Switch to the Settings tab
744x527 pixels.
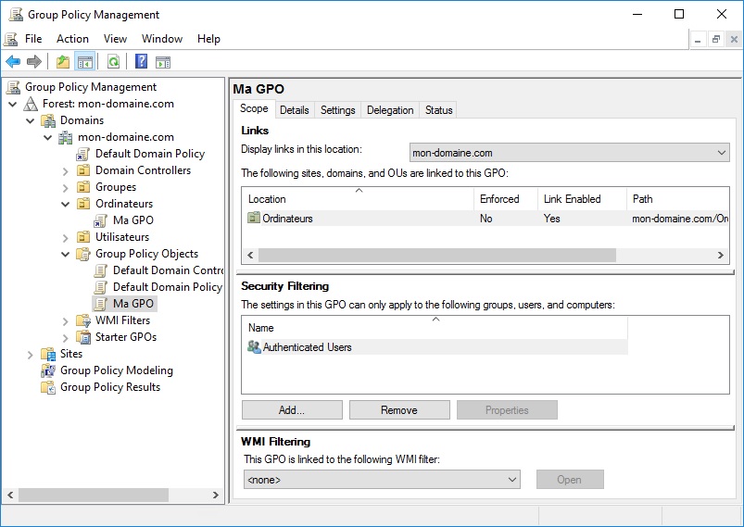tap(338, 110)
